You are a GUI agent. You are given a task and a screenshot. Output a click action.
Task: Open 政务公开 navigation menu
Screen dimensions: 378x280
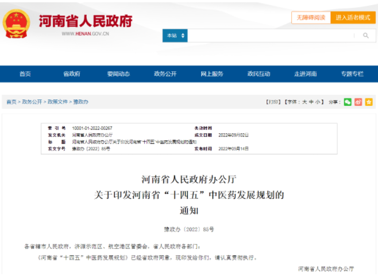pyautogui.click(x=165, y=74)
